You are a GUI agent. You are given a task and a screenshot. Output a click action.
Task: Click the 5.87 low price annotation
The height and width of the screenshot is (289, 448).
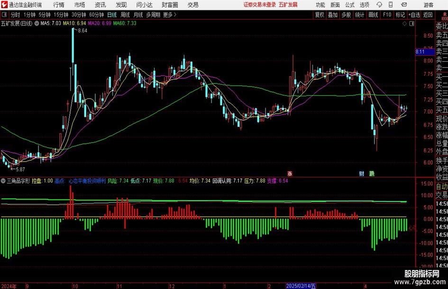[x=20, y=169]
